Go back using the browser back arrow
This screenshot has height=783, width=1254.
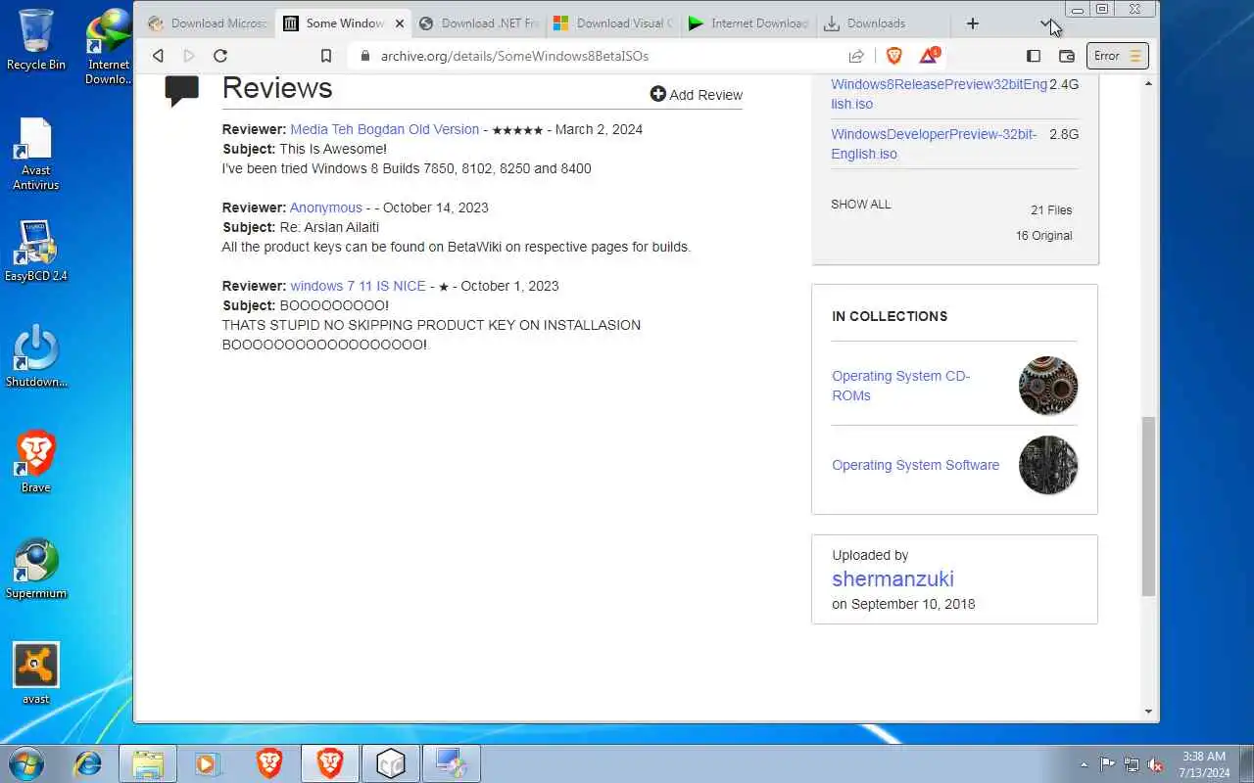(x=158, y=56)
